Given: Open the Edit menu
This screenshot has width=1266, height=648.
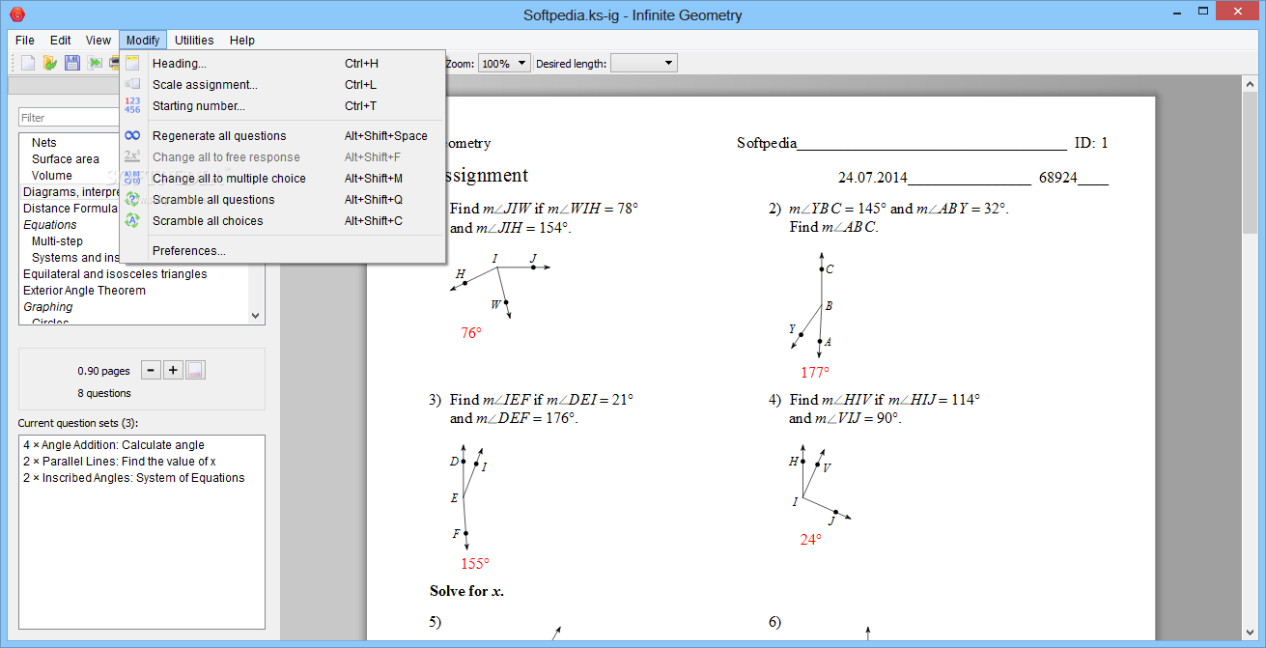Looking at the screenshot, I should [x=61, y=41].
